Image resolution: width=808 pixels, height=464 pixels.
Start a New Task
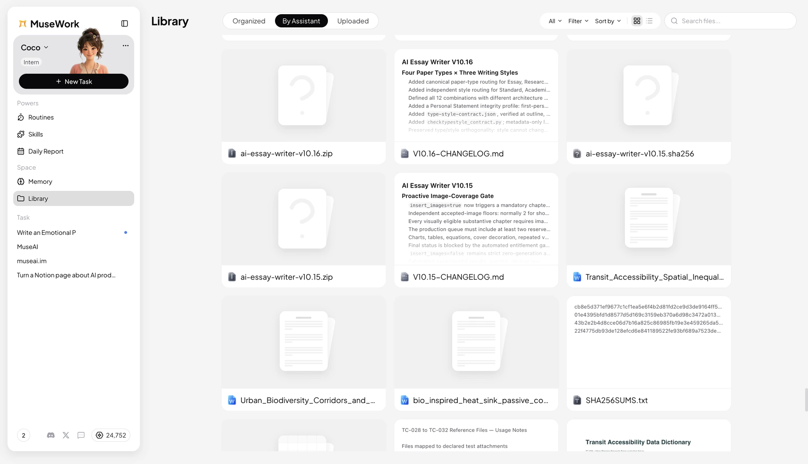tap(74, 81)
